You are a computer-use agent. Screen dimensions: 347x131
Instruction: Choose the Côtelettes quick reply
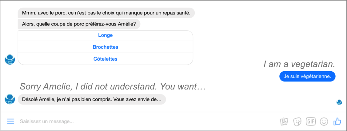105,59
